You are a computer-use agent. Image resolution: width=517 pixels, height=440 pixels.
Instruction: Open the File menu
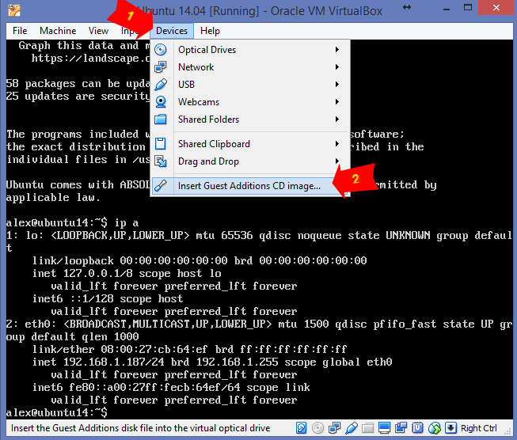click(x=20, y=31)
